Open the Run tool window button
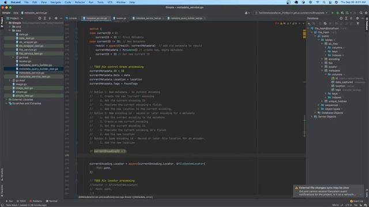 [9, 201]
